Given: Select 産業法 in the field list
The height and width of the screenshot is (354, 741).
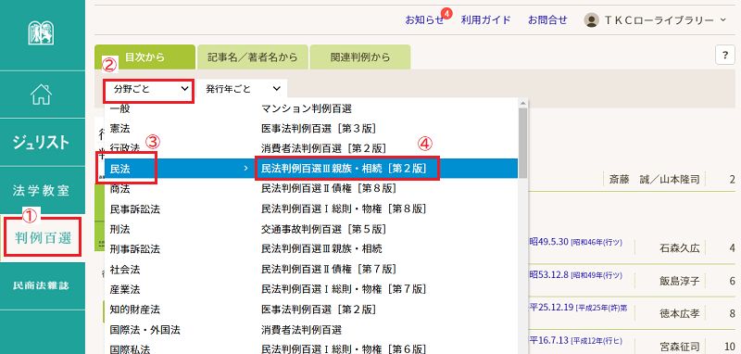Looking at the screenshot, I should (x=125, y=289).
